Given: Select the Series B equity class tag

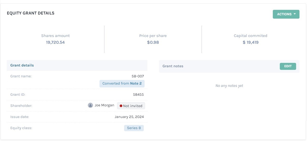Looking at the screenshot, I should pos(134,128).
